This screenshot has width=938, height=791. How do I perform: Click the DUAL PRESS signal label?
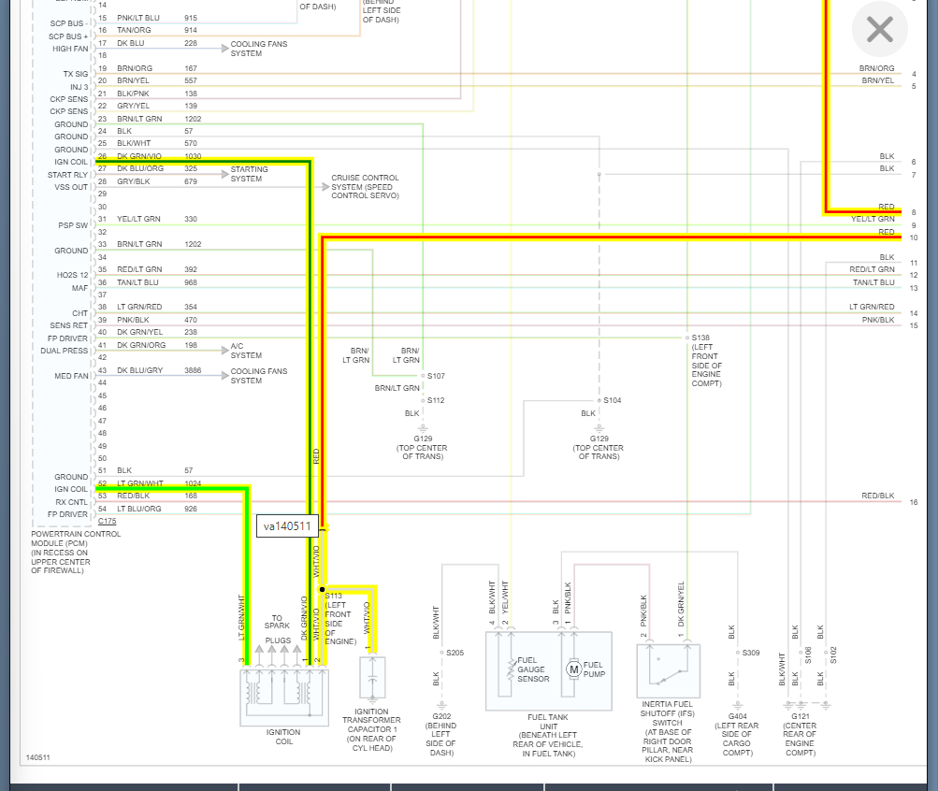[64, 351]
